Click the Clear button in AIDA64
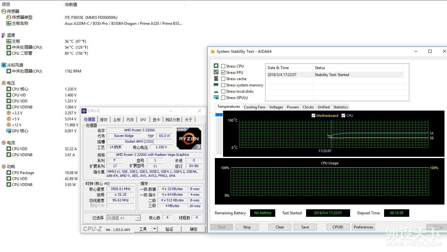This screenshot has width=447, height=252. pos(280,227)
